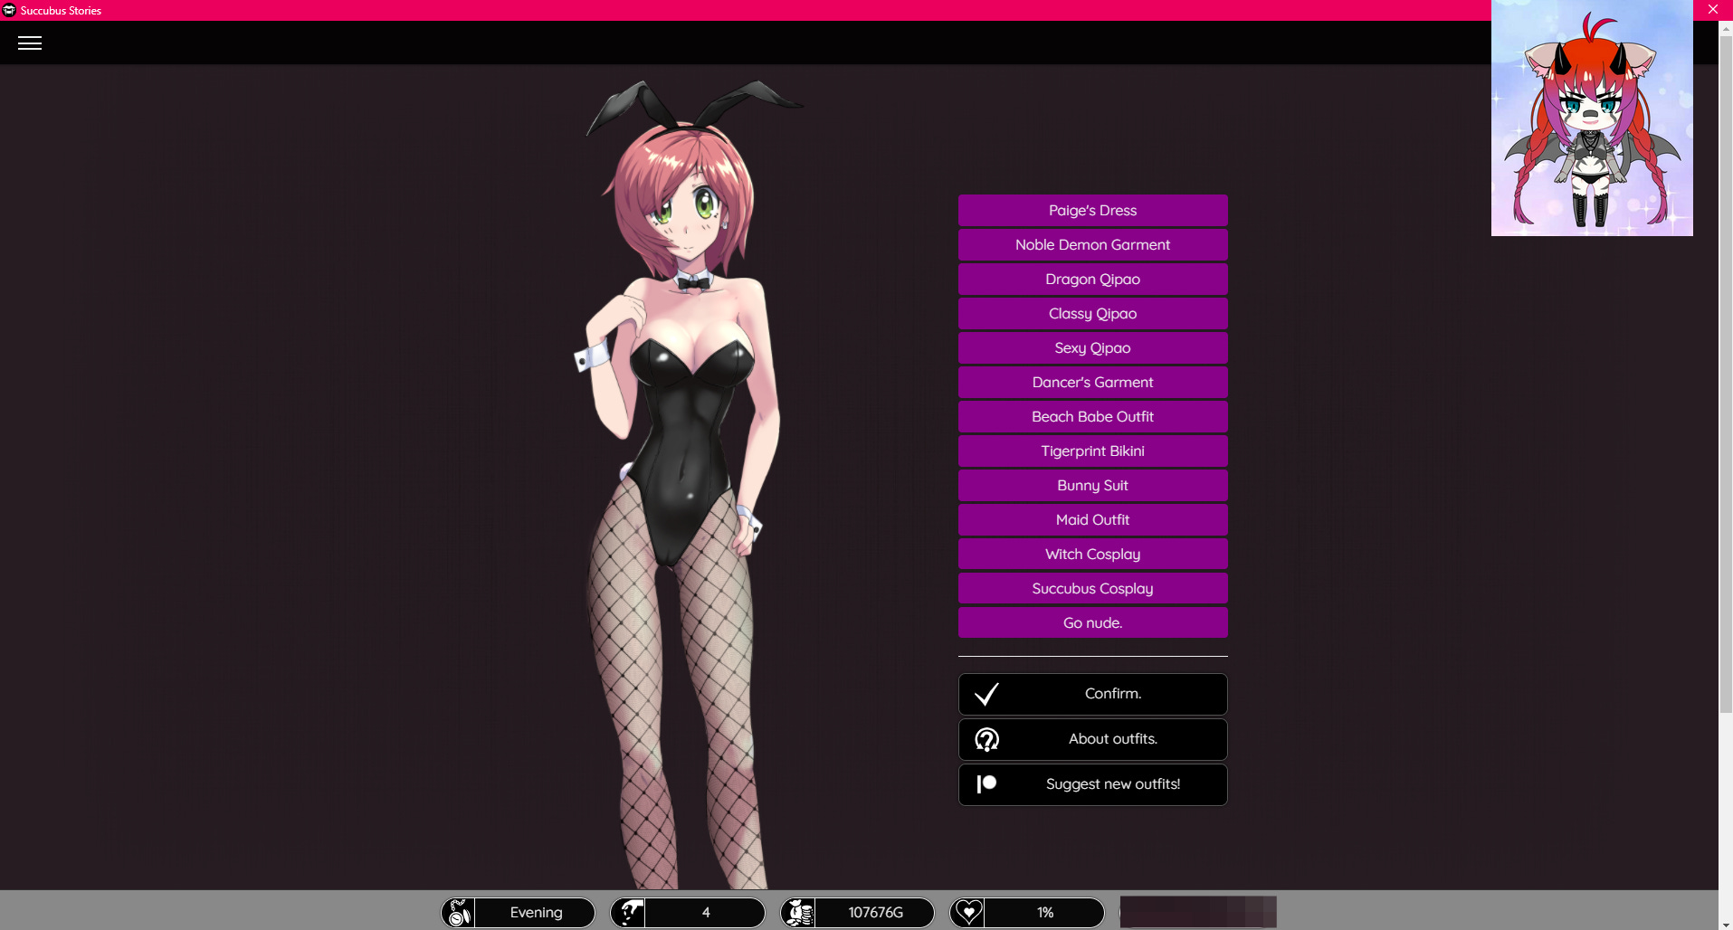Choose the Bunny Suit outfit
Screen dimensions: 1733x930
(1092, 485)
